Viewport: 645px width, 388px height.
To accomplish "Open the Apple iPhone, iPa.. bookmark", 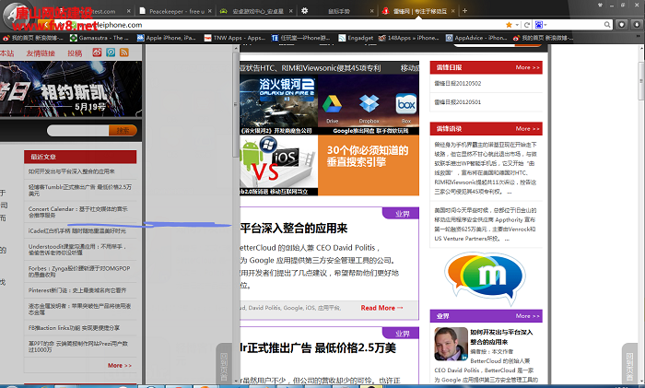I will pos(167,38).
